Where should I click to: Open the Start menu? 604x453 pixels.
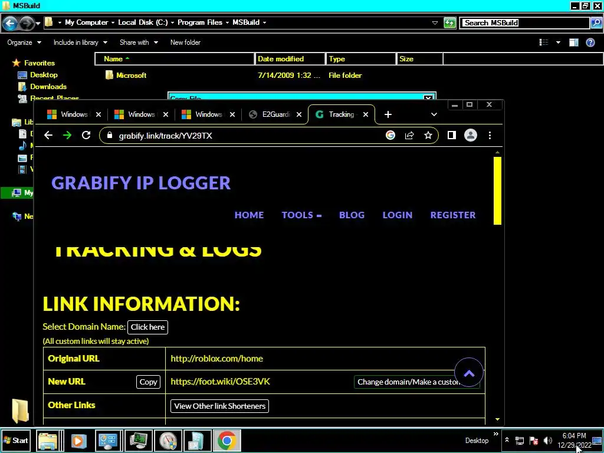coord(16,440)
